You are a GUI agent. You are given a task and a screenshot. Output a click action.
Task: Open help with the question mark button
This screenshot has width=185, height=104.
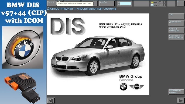pyautogui.click(x=180, y=3)
